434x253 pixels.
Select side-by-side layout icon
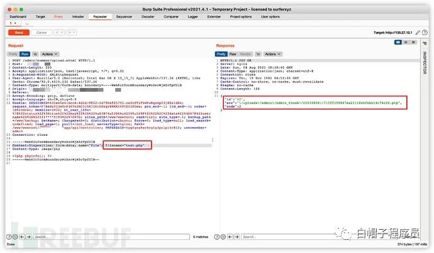(398, 42)
